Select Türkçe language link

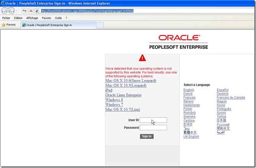coord(222,116)
